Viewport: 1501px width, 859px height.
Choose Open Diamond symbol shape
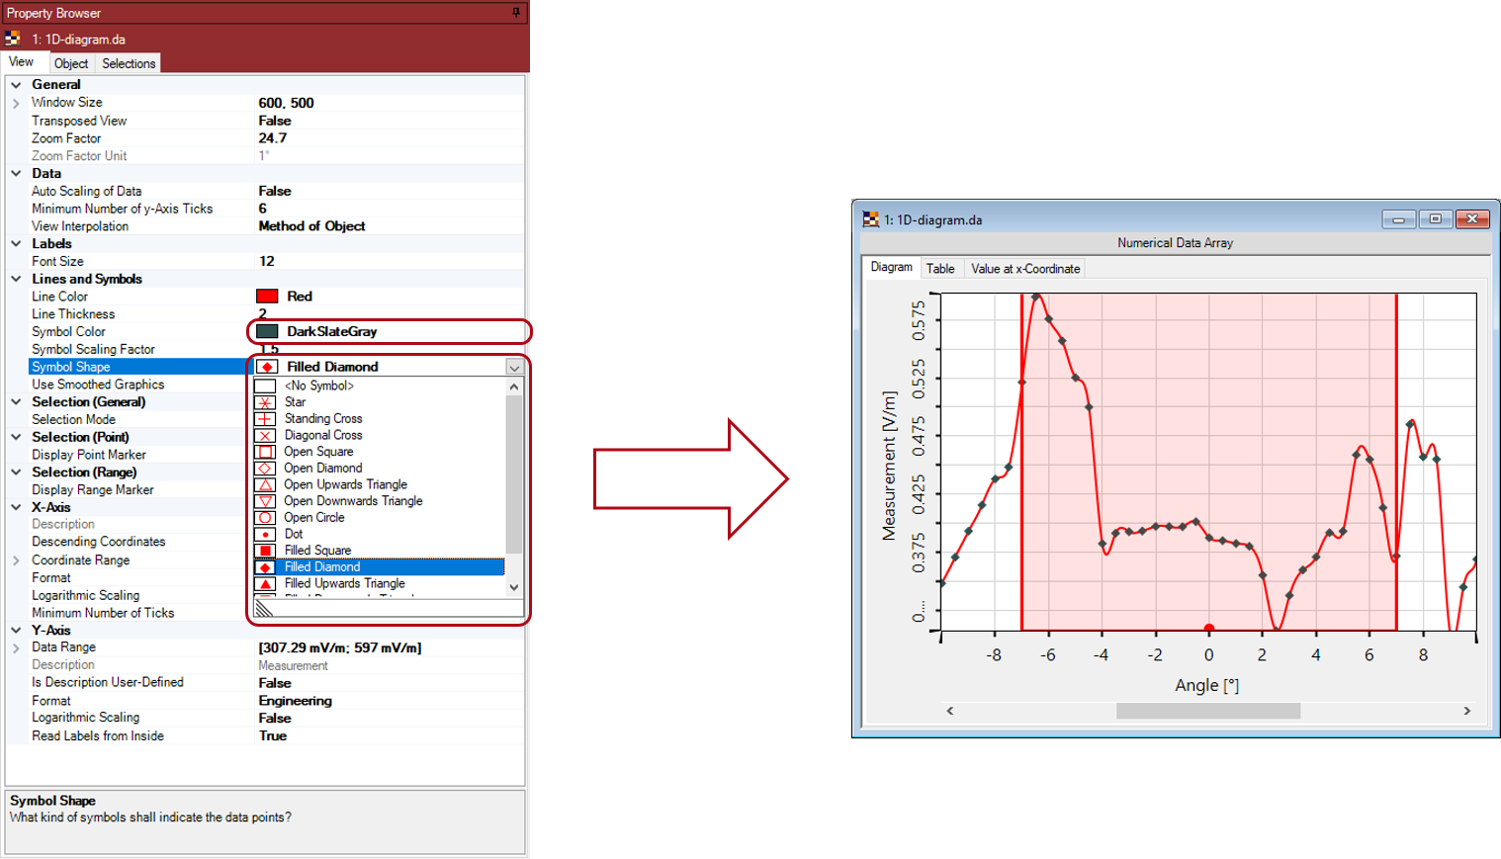(380, 469)
